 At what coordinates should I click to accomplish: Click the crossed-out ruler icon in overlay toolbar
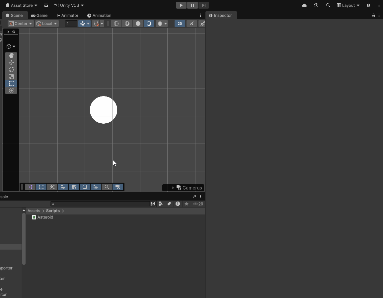pos(52,187)
